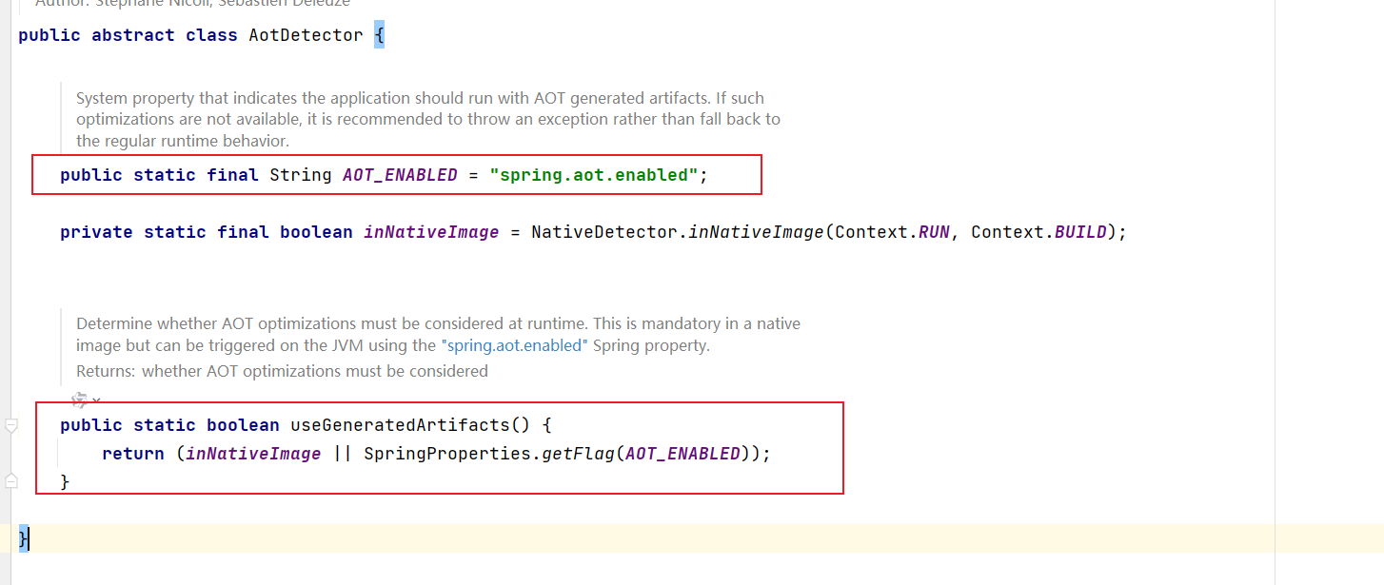The width and height of the screenshot is (1384, 585).
Task: Click doc line "Returns: whether AOT optimizations must be considered"
Action: pos(282,371)
